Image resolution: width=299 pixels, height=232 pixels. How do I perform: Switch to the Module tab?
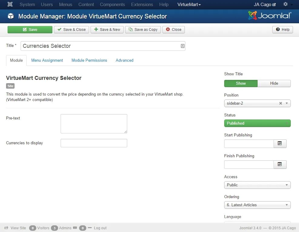(16, 60)
